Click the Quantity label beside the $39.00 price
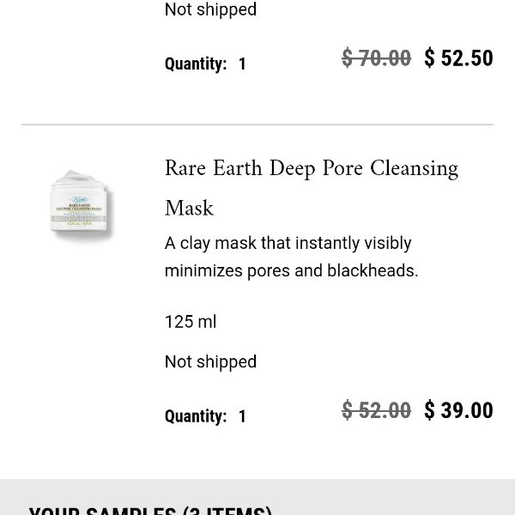 (x=195, y=416)
